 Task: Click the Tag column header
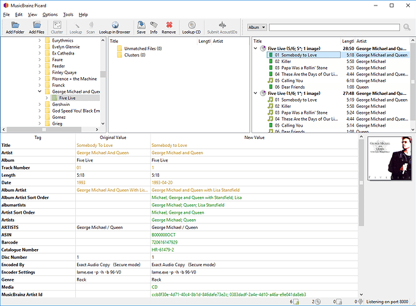click(x=38, y=138)
